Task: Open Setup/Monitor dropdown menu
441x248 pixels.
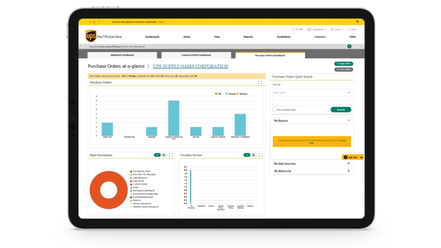Action: tap(317, 29)
